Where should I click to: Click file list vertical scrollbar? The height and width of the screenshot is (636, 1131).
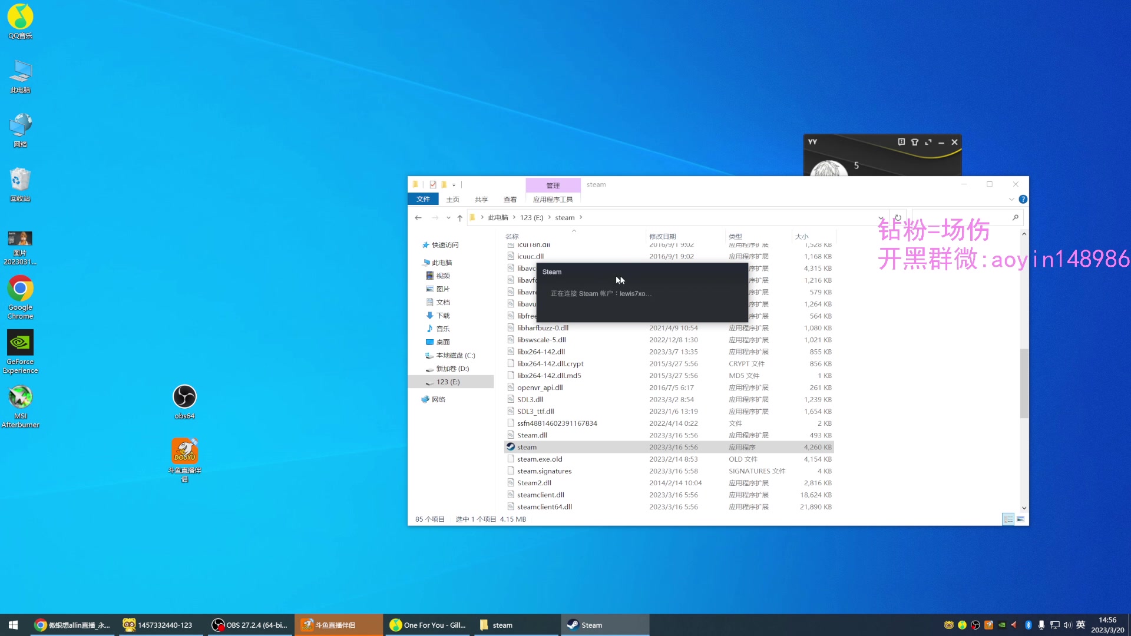[1024, 383]
